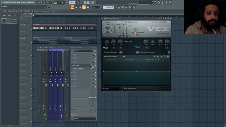
Task: Select the playlist Zoom tool
Action: pos(26,11)
